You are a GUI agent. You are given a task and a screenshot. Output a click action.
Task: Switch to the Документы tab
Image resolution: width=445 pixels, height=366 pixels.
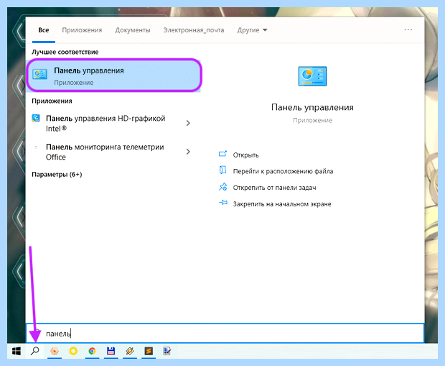coord(133,30)
